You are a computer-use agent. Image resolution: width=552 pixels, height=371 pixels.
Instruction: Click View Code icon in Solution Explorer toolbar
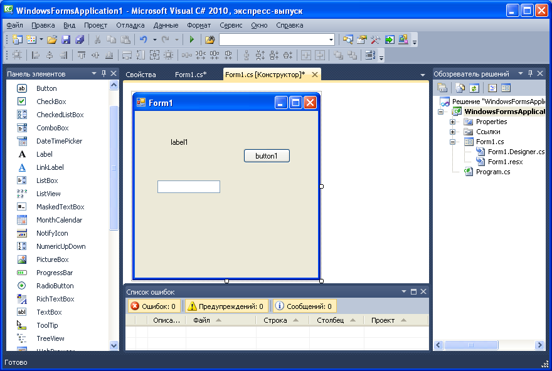[x=492, y=88]
